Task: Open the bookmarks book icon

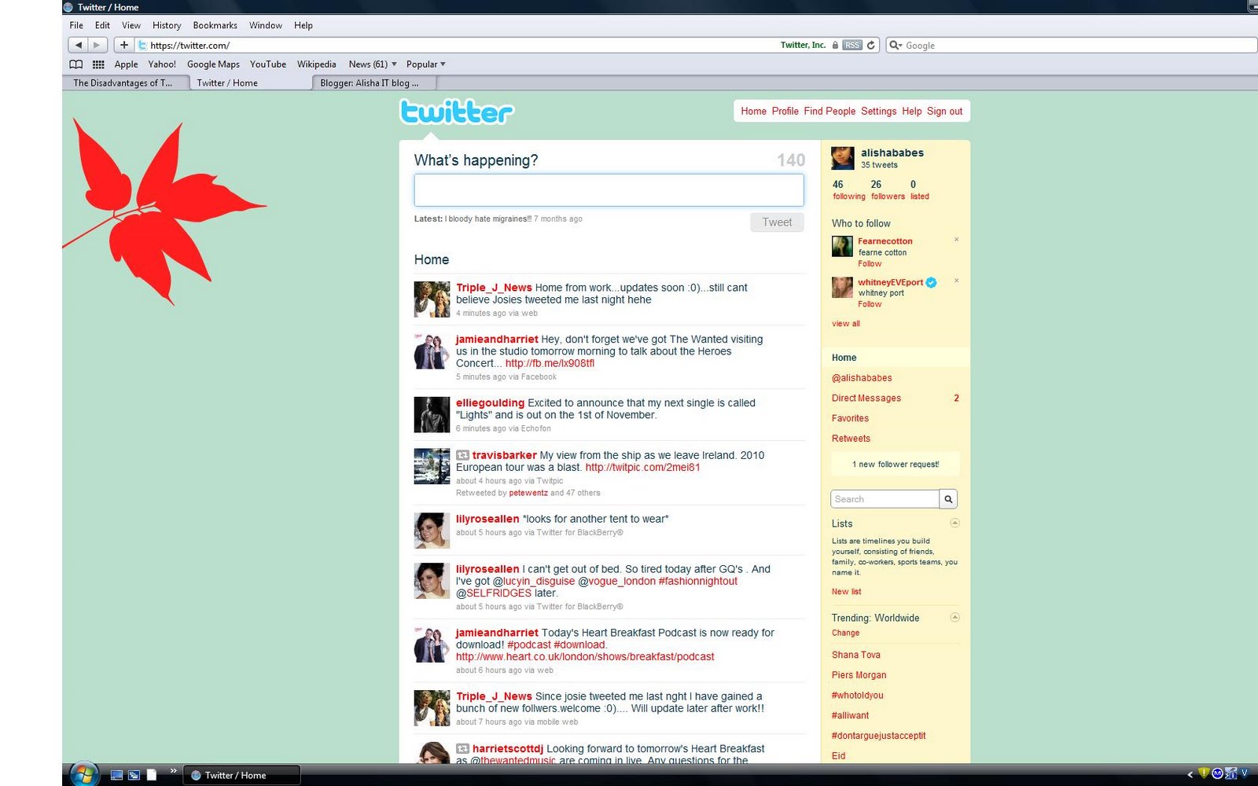Action: (x=76, y=64)
